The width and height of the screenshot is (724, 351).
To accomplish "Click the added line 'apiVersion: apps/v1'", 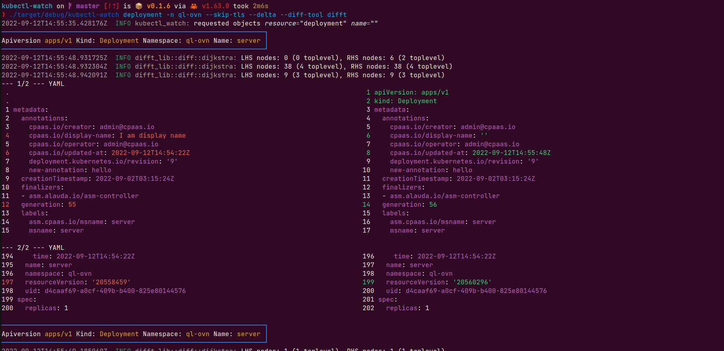I will (x=412, y=92).
